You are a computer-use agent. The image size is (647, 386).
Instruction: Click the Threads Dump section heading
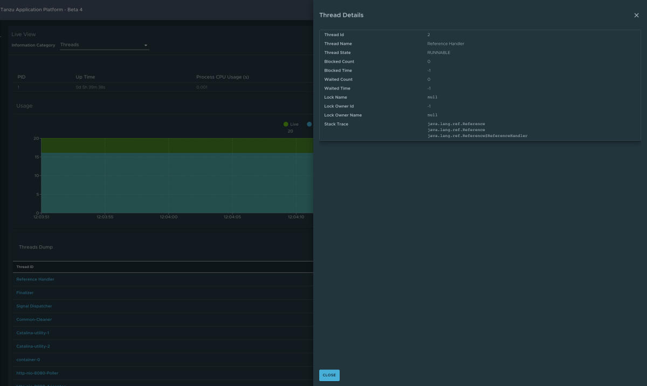pyautogui.click(x=36, y=247)
